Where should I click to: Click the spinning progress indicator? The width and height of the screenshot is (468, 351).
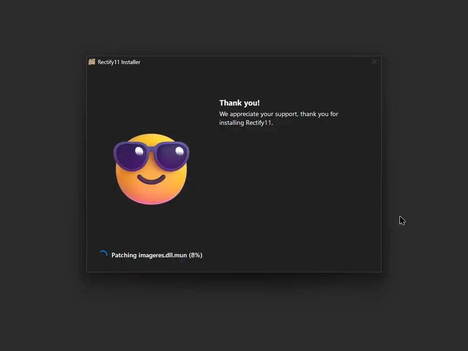point(104,255)
